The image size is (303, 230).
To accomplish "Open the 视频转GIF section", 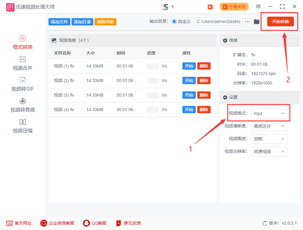I will (23, 84).
